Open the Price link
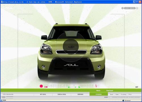Image resolution: width=142 pixels, height=102 pixels. [130, 94]
